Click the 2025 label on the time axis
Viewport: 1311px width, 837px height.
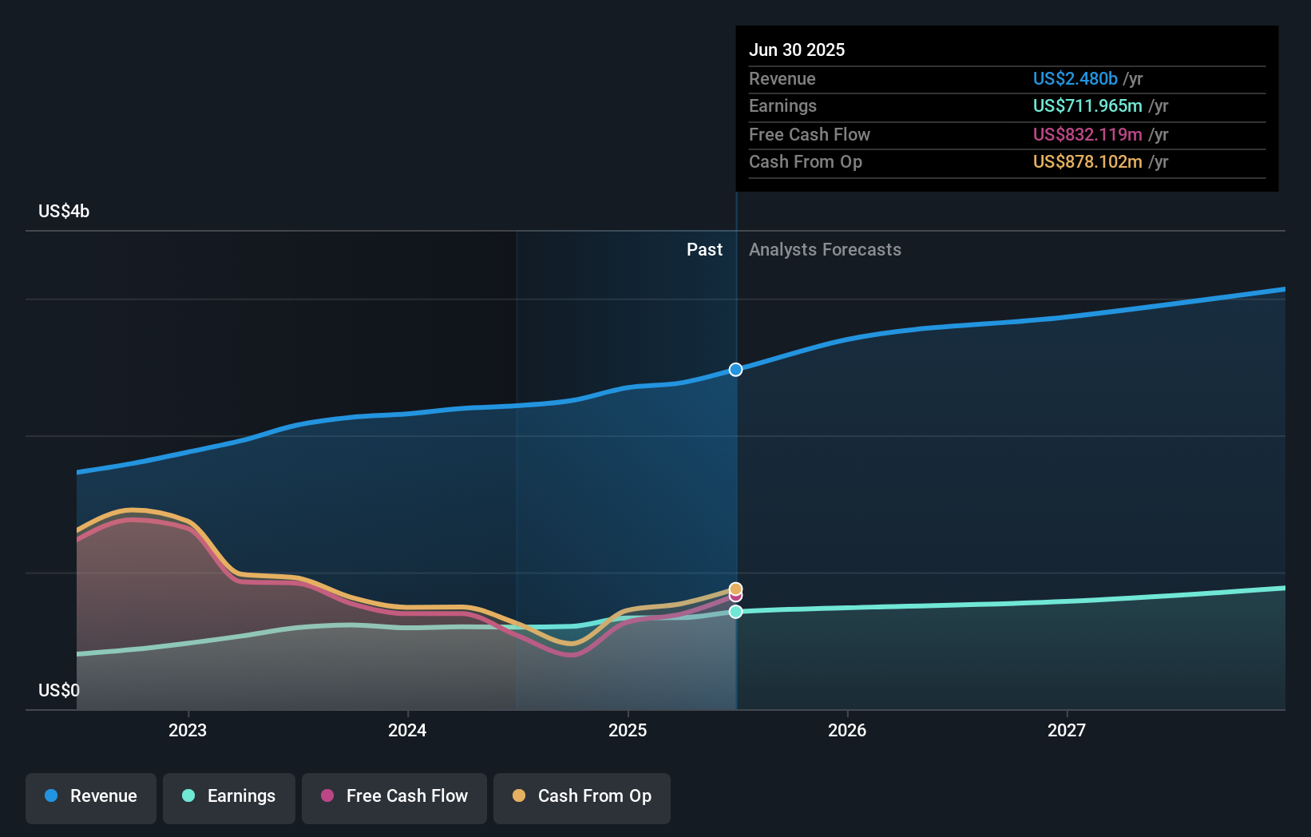pyautogui.click(x=628, y=729)
